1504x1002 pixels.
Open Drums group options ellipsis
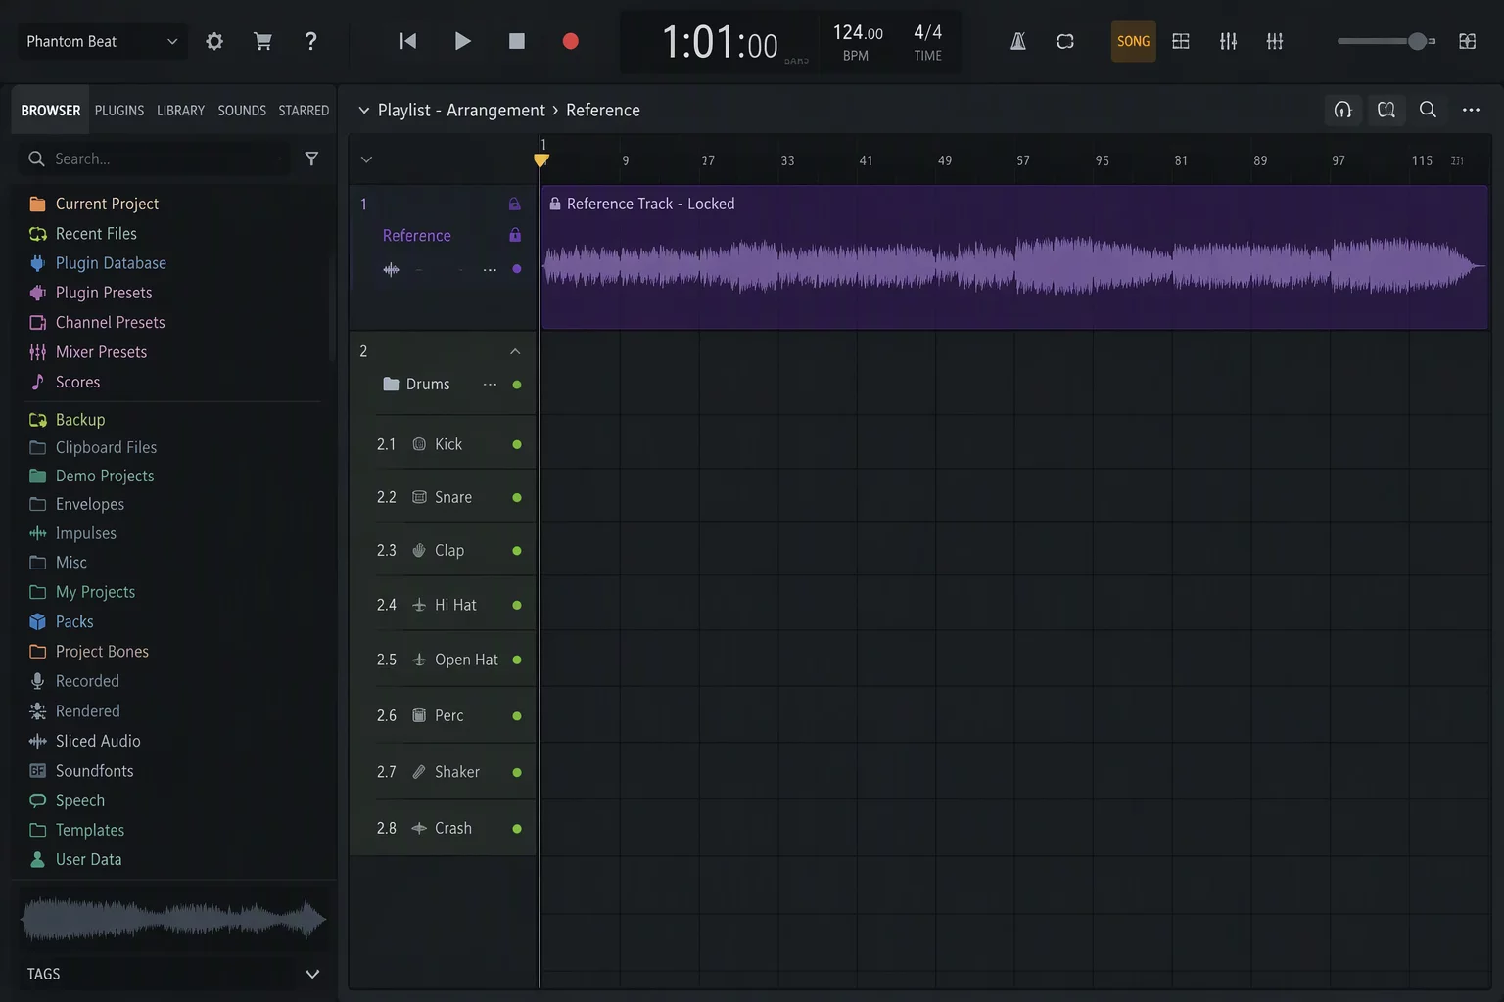coord(490,385)
